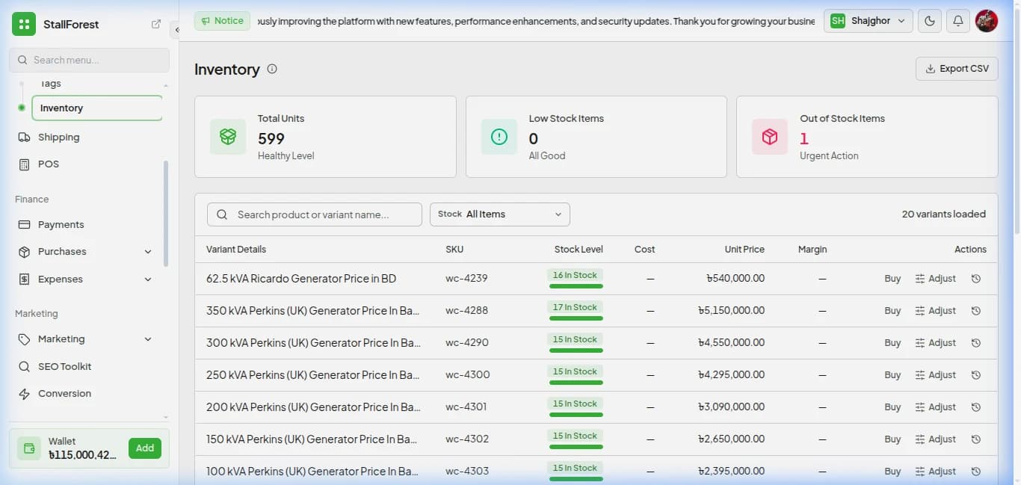The height and width of the screenshot is (485, 1021).
Task: View history for wc-4301 row
Action: [x=975, y=407]
